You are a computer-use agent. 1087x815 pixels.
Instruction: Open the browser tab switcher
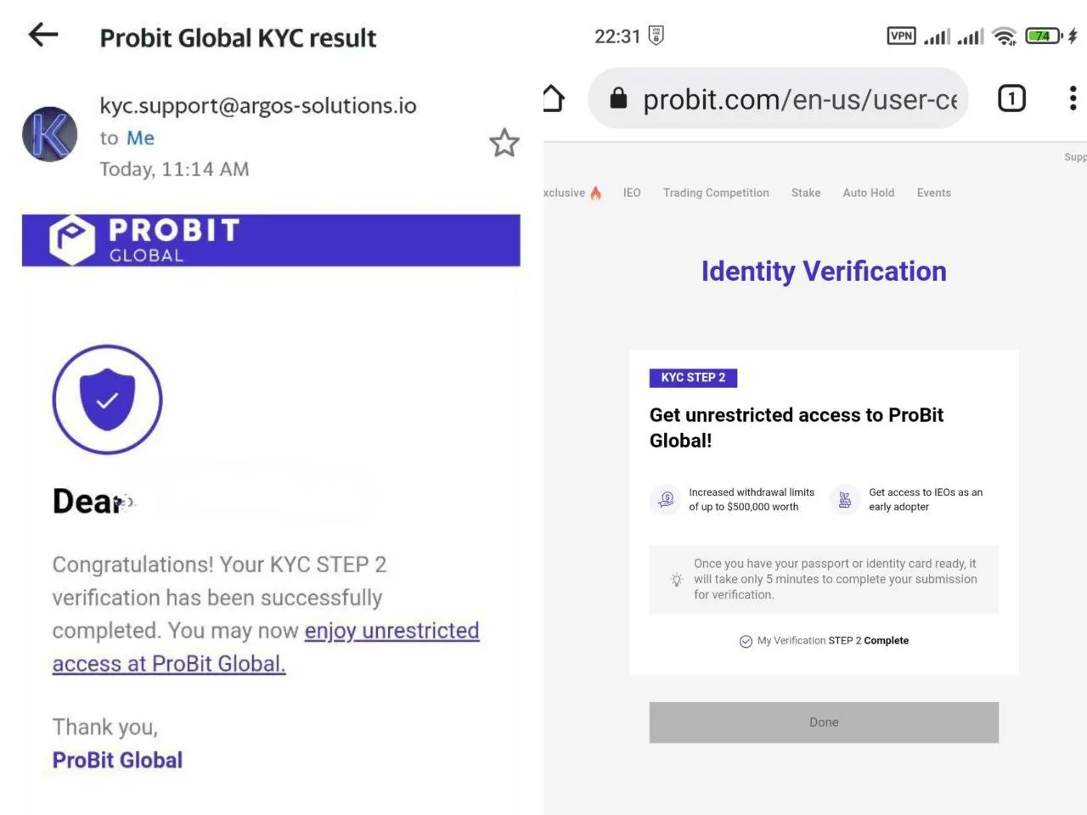1011,98
